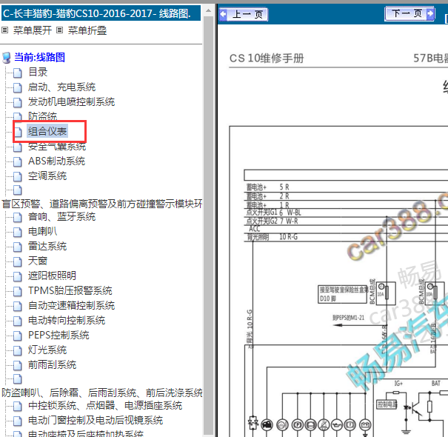Click page icon next to 自动变速箱控制系统
This screenshot has height=437, width=448.
pos(18,306)
